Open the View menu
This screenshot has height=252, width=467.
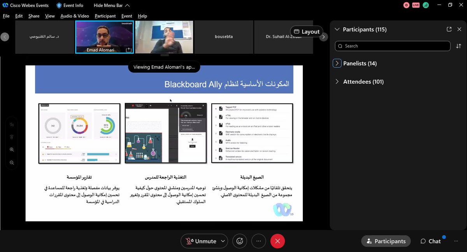[x=50, y=16]
